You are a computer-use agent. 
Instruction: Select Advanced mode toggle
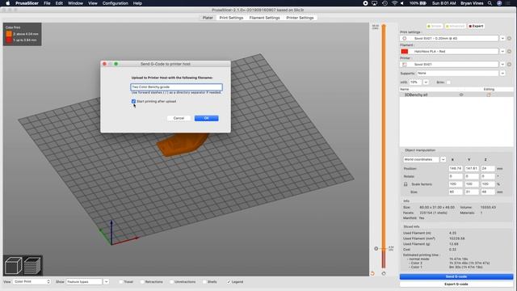[x=456, y=26]
